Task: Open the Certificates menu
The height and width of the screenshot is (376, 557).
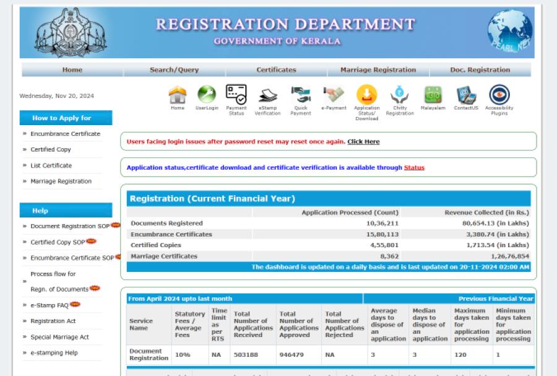Action: [277, 69]
